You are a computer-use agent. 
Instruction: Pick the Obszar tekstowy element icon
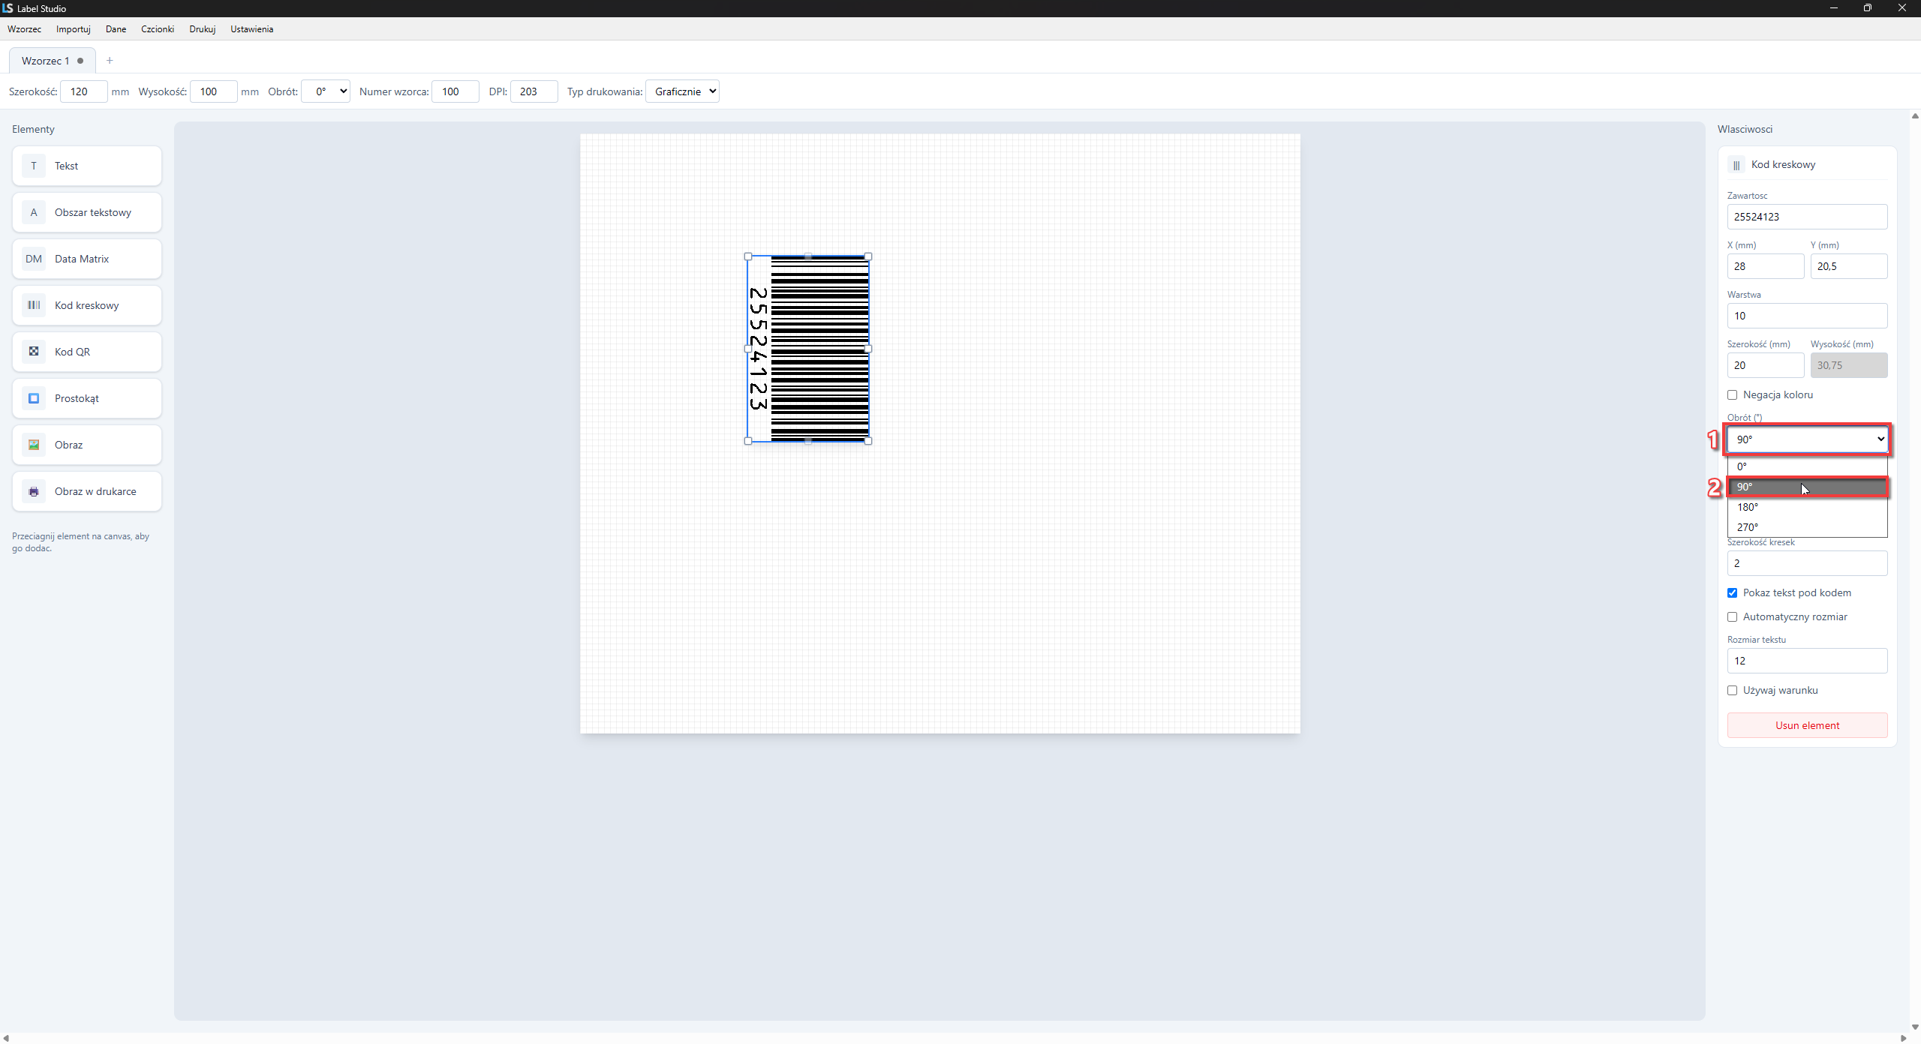pos(34,212)
